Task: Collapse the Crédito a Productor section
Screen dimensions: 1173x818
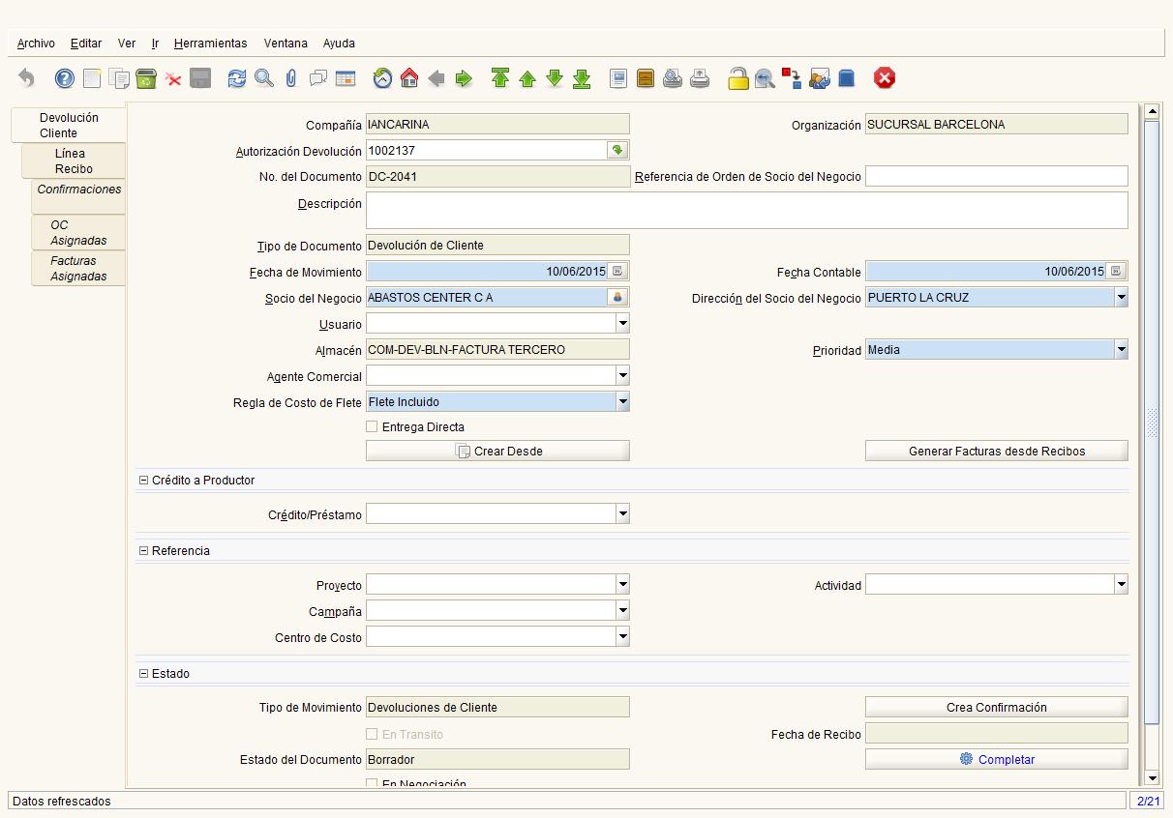Action: click(144, 480)
